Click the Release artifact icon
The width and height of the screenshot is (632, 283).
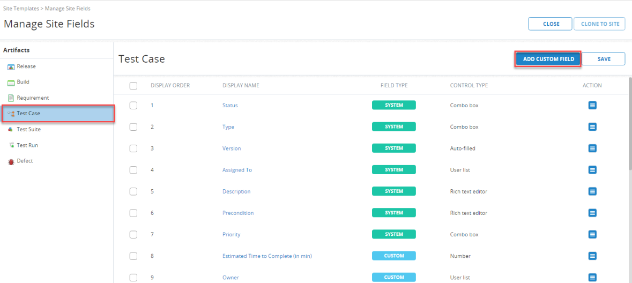11,66
